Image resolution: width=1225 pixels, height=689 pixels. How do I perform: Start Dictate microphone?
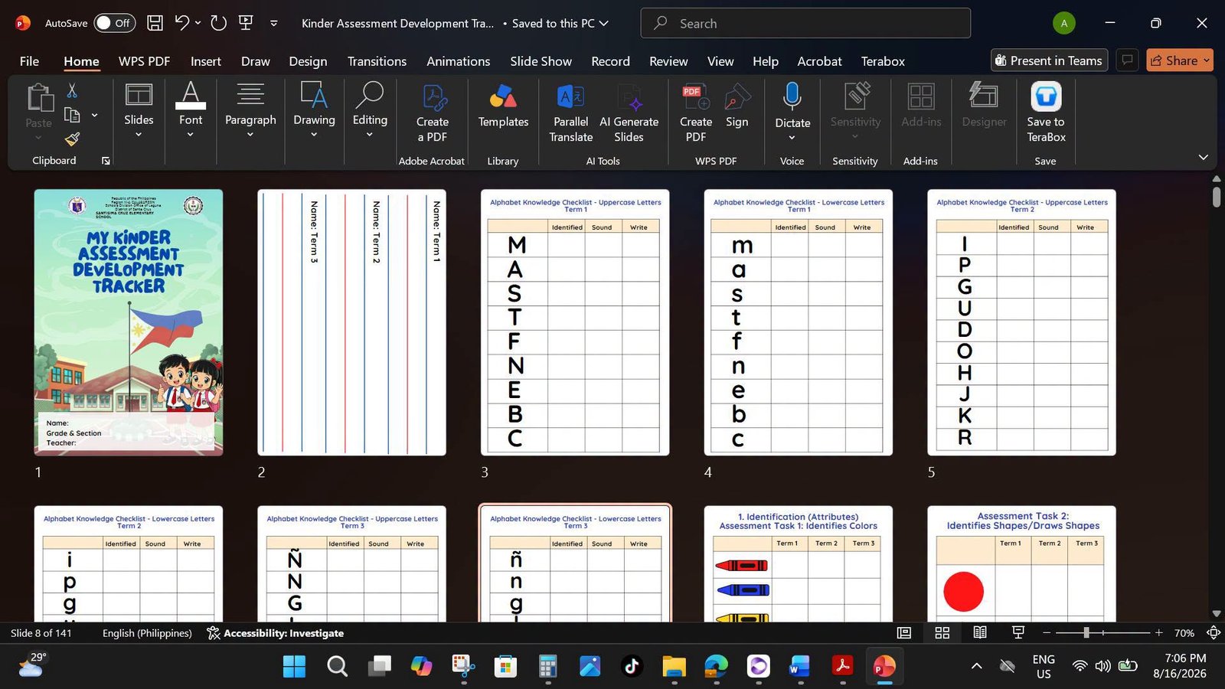click(x=792, y=111)
